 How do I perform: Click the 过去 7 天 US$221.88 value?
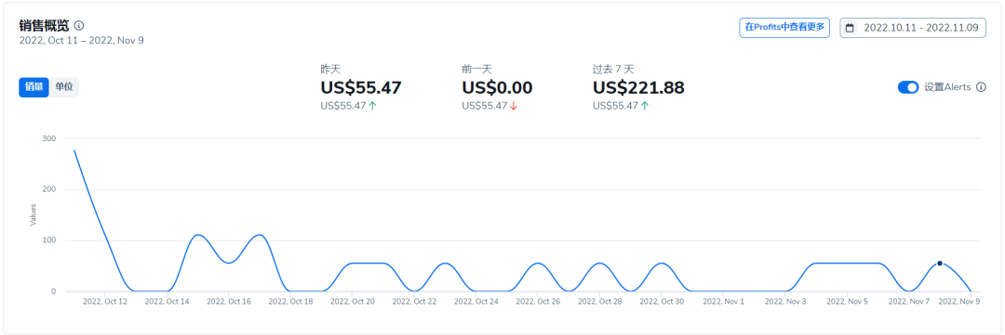click(x=638, y=87)
